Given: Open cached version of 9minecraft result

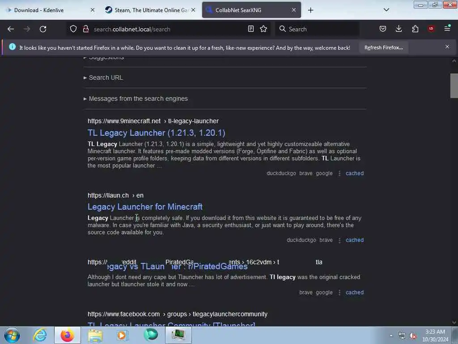Looking at the screenshot, I should click(355, 173).
